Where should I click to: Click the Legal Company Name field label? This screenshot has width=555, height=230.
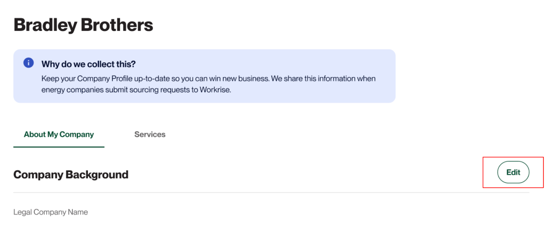coord(51,212)
